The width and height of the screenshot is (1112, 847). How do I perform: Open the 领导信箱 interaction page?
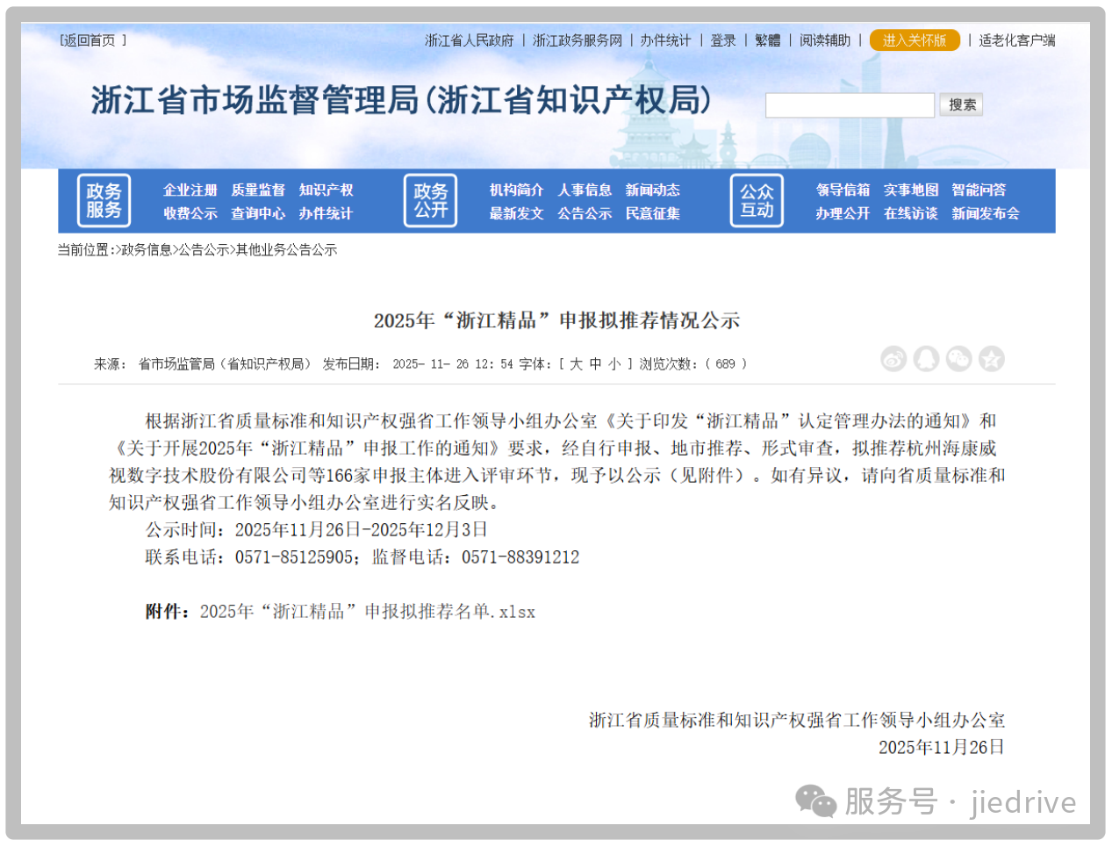coord(842,190)
